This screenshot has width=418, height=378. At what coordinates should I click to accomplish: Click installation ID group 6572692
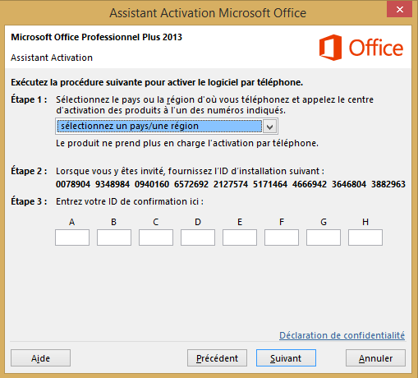191,184
